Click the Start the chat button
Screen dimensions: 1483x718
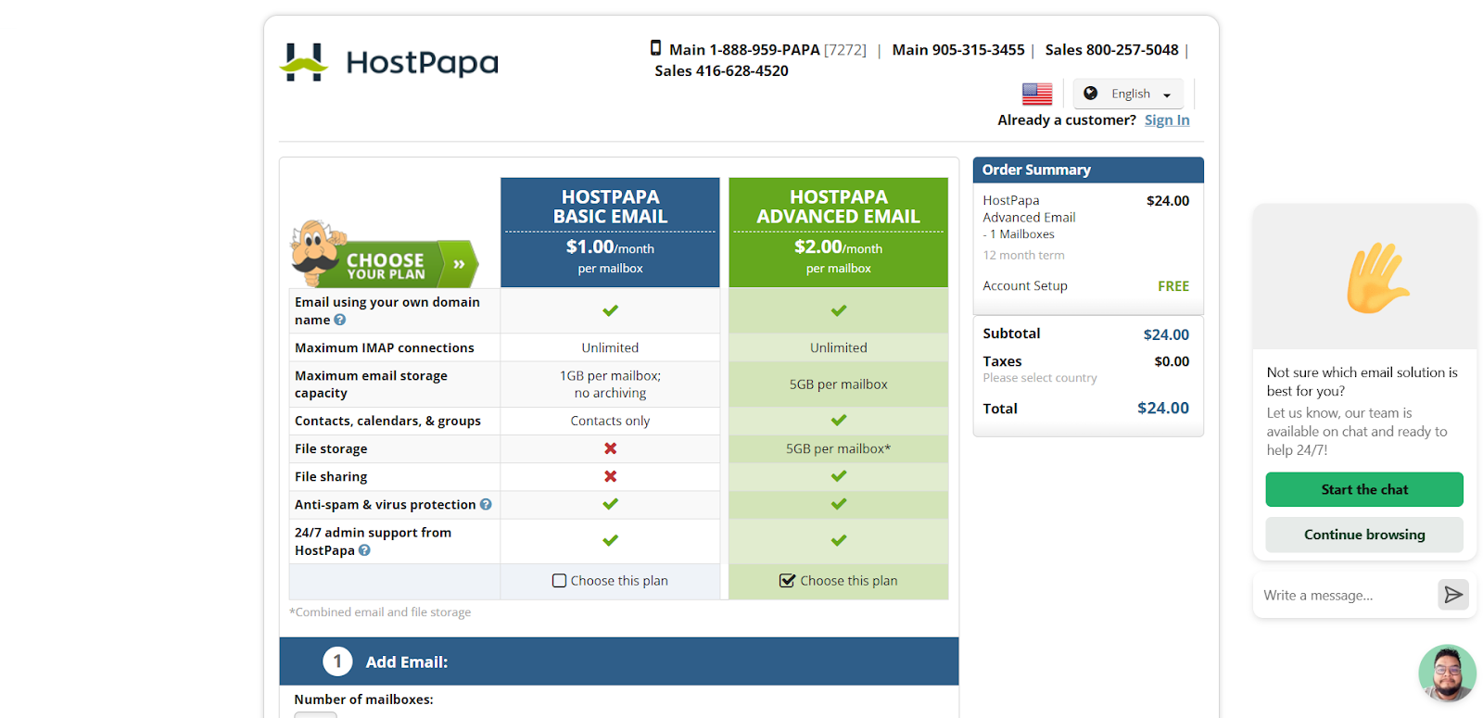(1364, 489)
